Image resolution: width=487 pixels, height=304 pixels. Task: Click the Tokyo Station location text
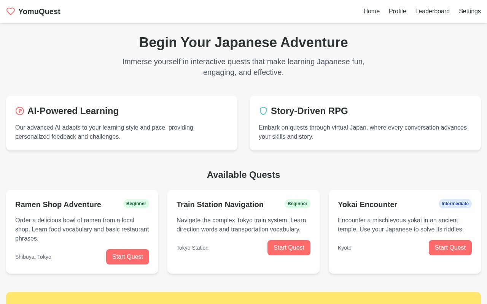pos(193,248)
